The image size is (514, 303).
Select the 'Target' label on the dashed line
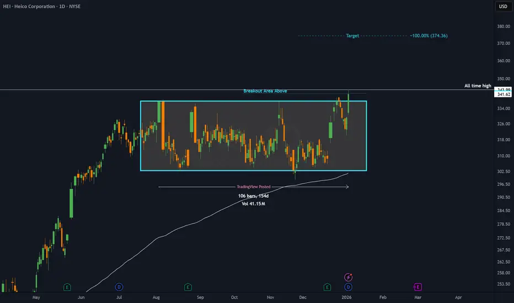point(352,36)
